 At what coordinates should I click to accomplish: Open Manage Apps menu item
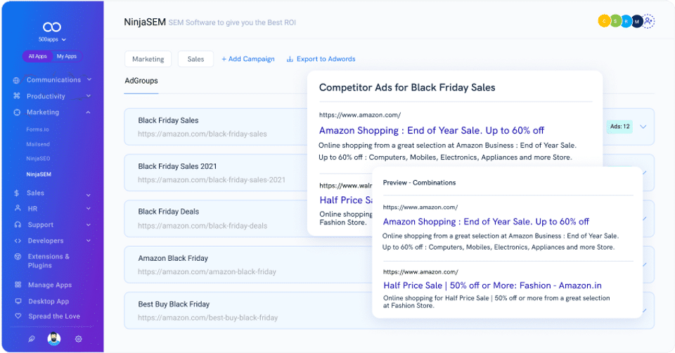pyautogui.click(x=49, y=285)
